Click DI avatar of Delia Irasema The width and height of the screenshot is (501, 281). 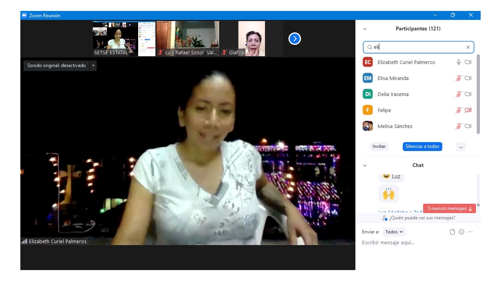(x=368, y=94)
